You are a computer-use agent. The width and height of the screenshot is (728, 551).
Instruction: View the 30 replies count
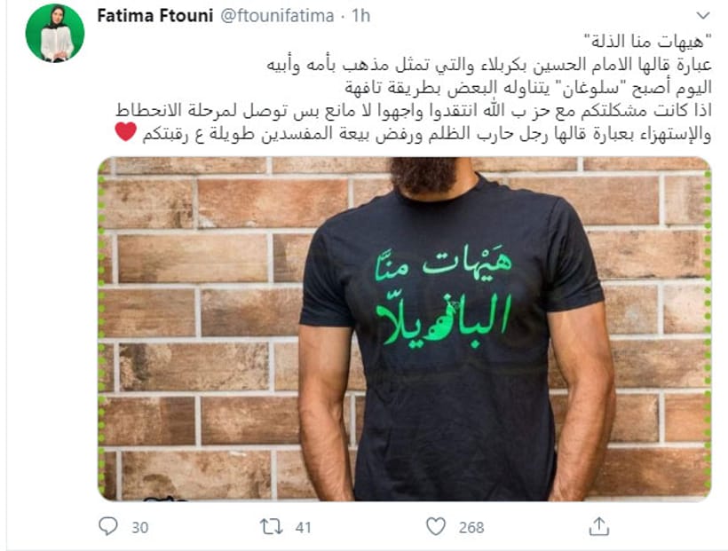[139, 527]
